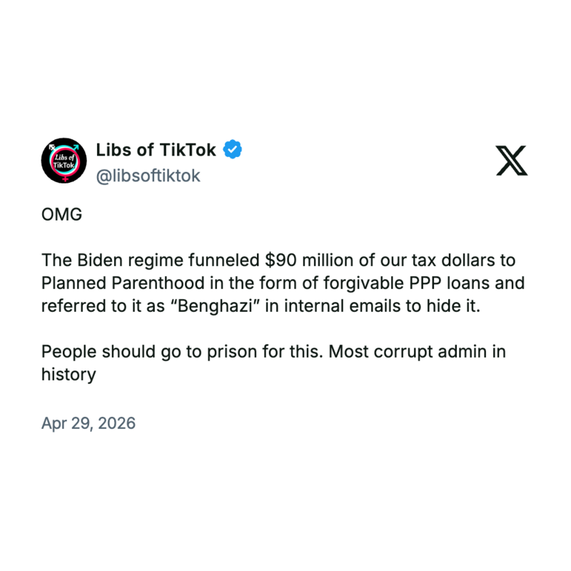
Task: Click the X logo
Action: pyautogui.click(x=512, y=160)
